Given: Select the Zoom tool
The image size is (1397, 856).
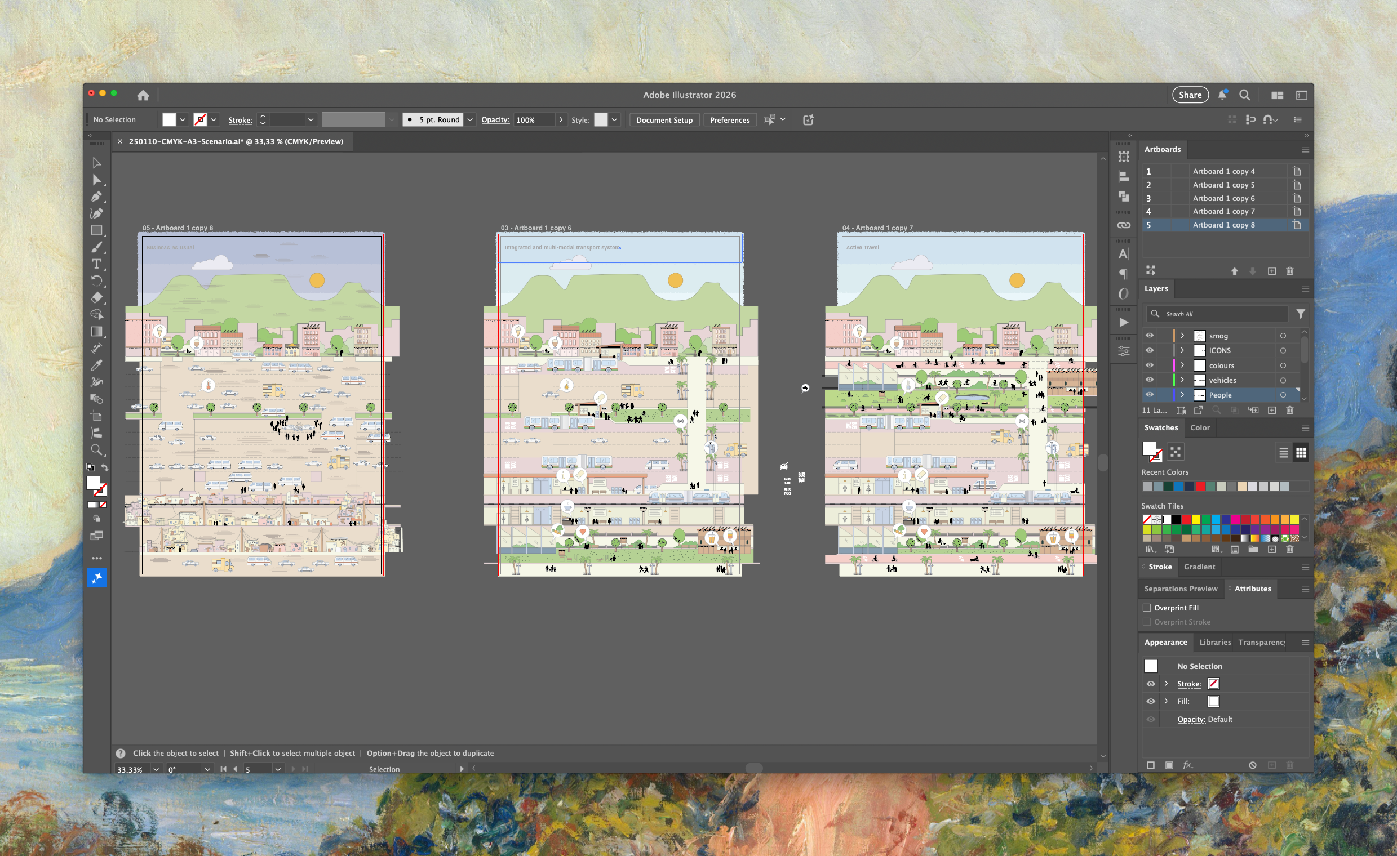Looking at the screenshot, I should coord(97,451).
